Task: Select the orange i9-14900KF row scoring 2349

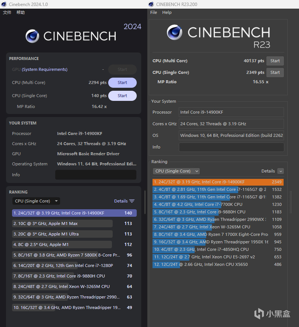Action: coord(218,182)
